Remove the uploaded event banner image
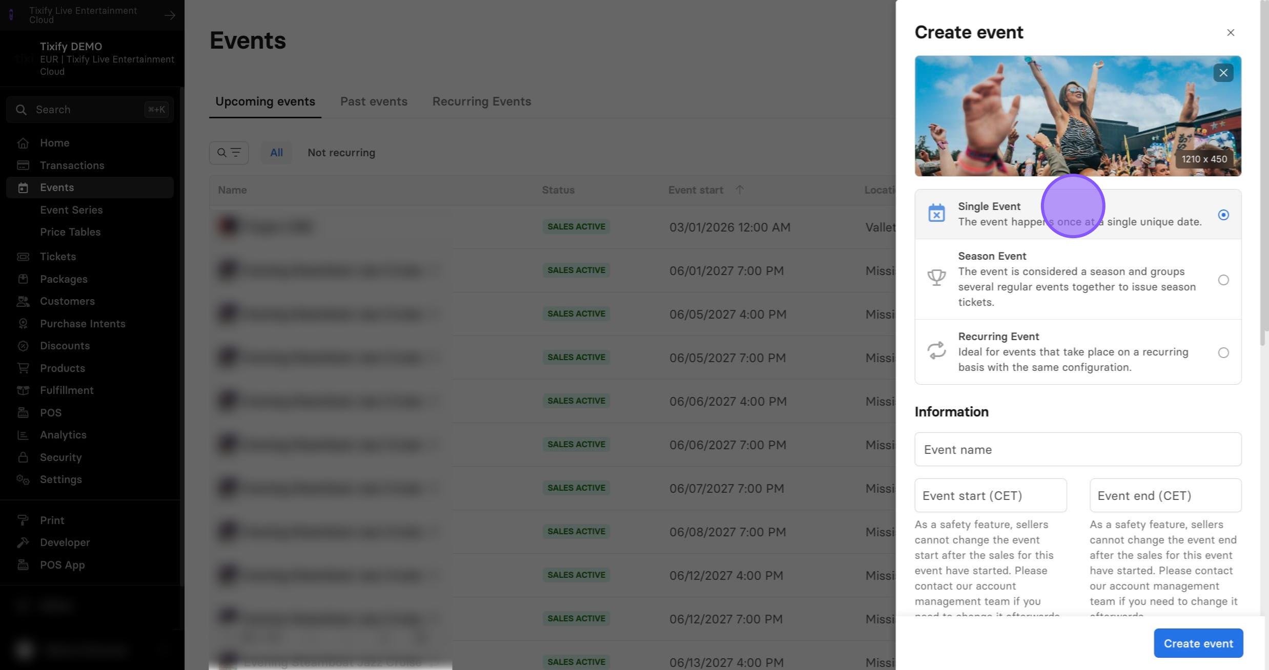 pyautogui.click(x=1223, y=73)
